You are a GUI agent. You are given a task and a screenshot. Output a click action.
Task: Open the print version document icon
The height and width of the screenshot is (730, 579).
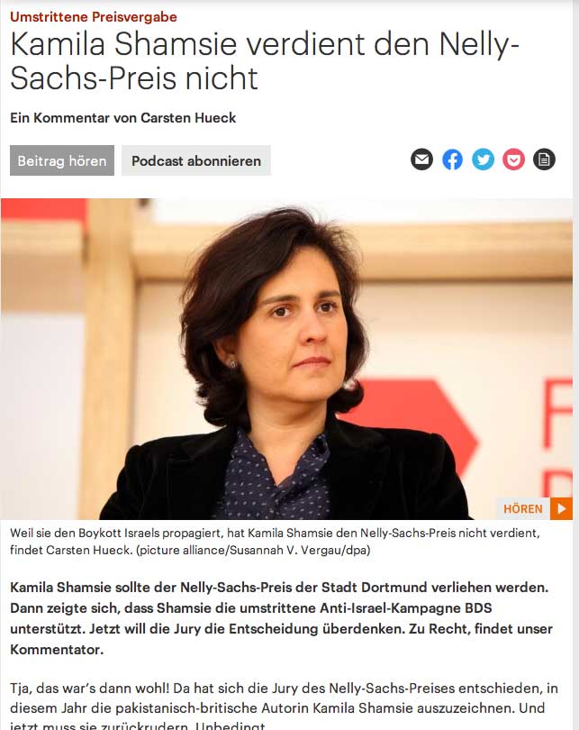pos(544,160)
